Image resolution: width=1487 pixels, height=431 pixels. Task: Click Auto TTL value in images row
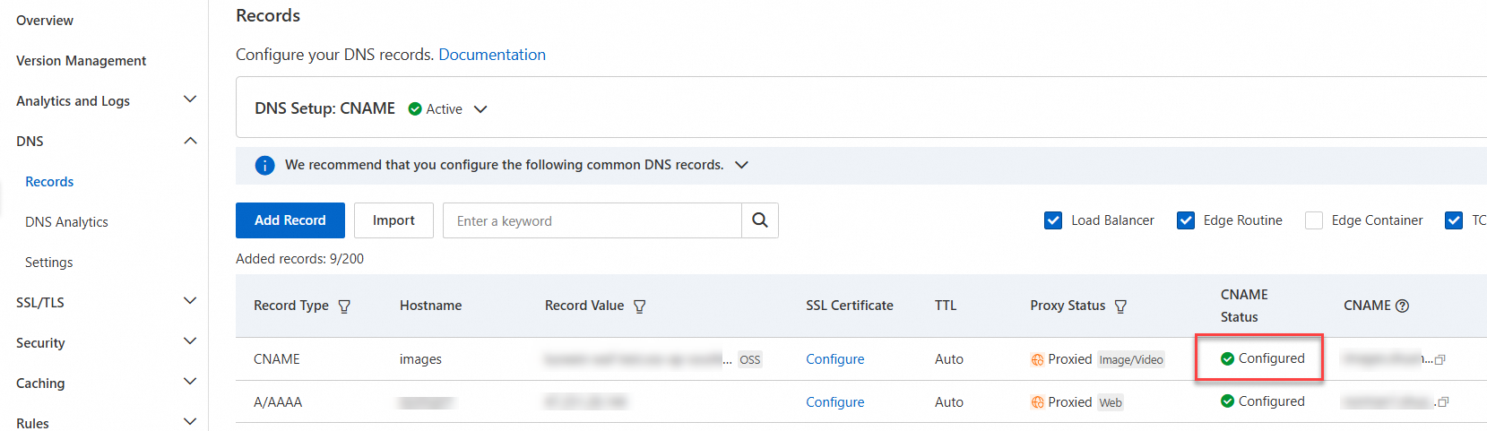[x=949, y=359]
